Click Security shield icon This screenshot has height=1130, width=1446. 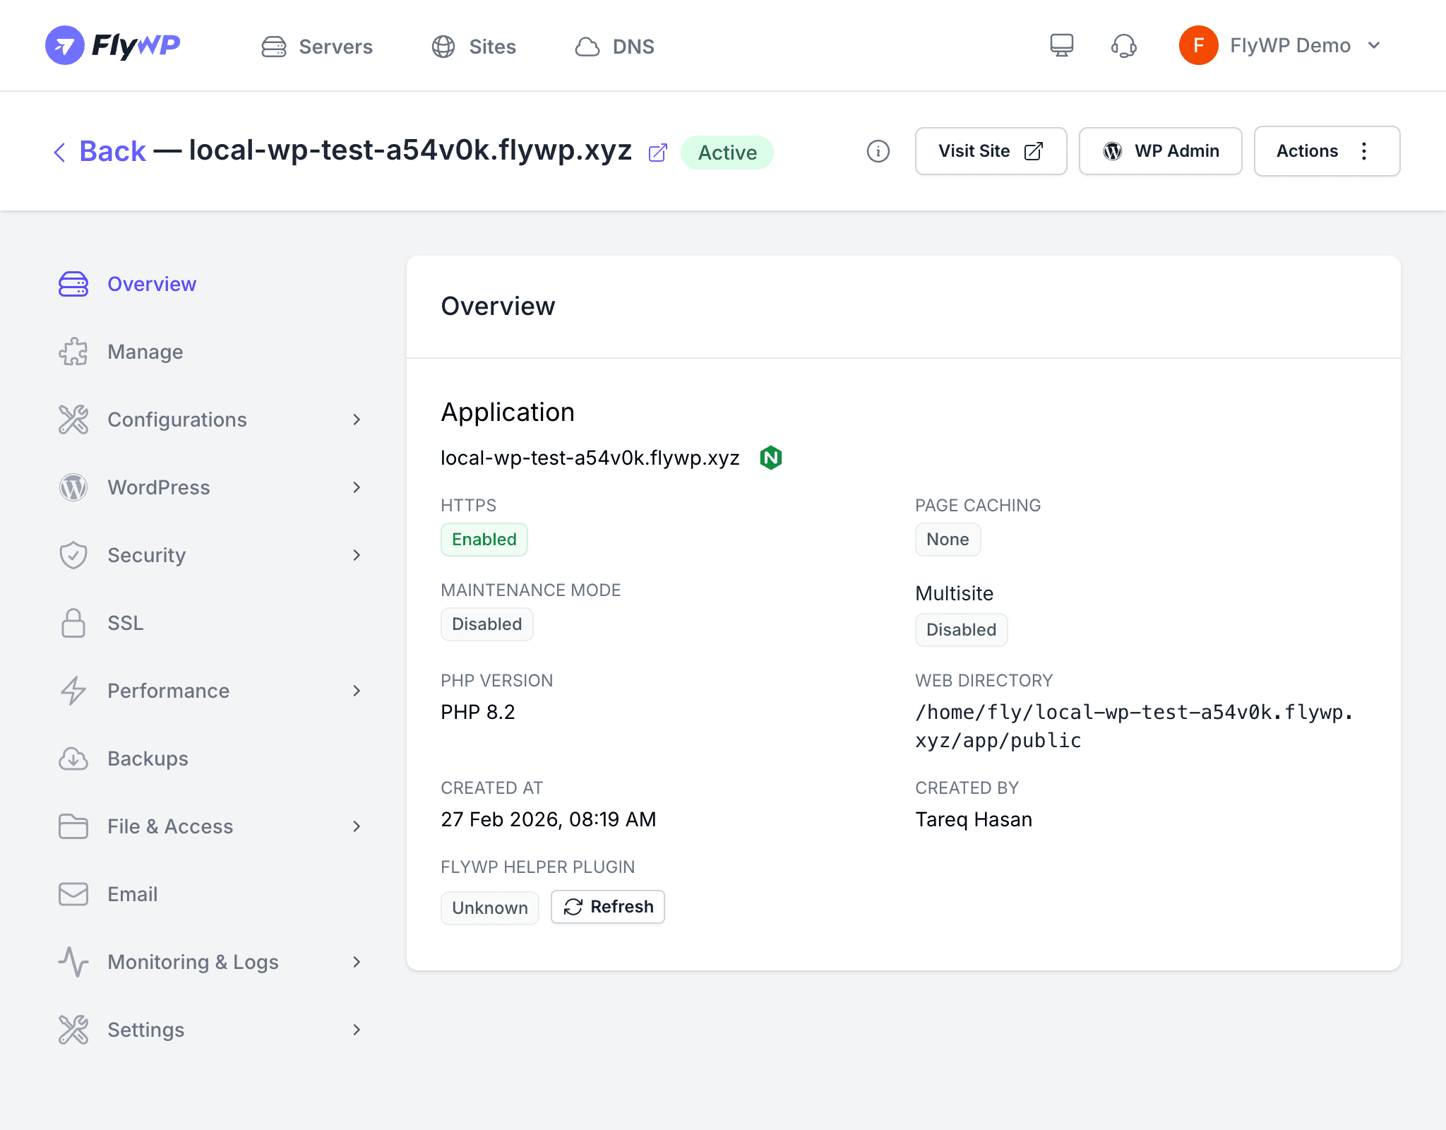click(73, 555)
